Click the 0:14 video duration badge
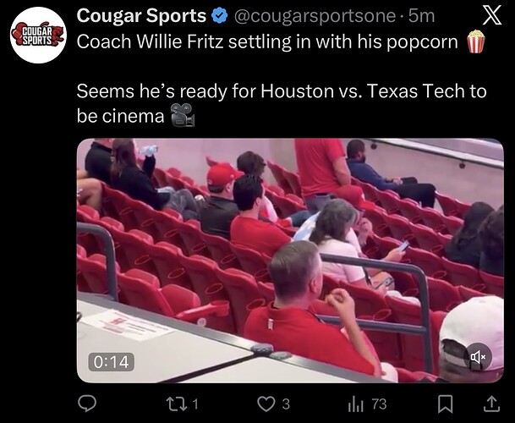The image size is (515, 423). coord(111,362)
